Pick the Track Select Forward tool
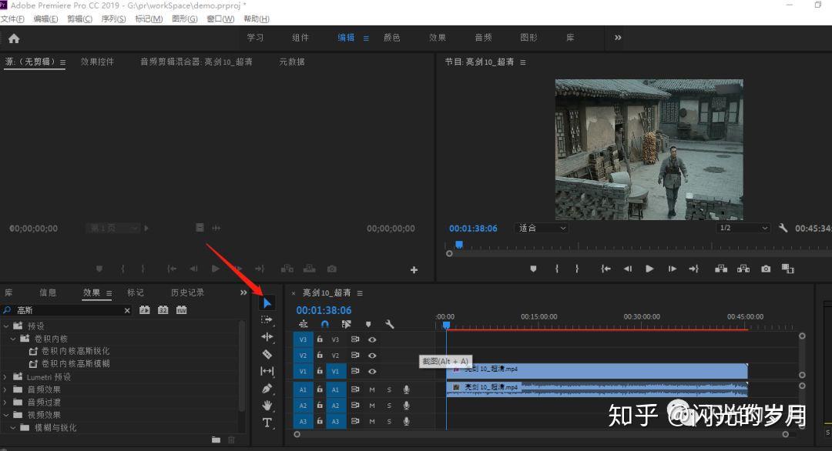Viewport: 832px width, 451px height. (267, 319)
